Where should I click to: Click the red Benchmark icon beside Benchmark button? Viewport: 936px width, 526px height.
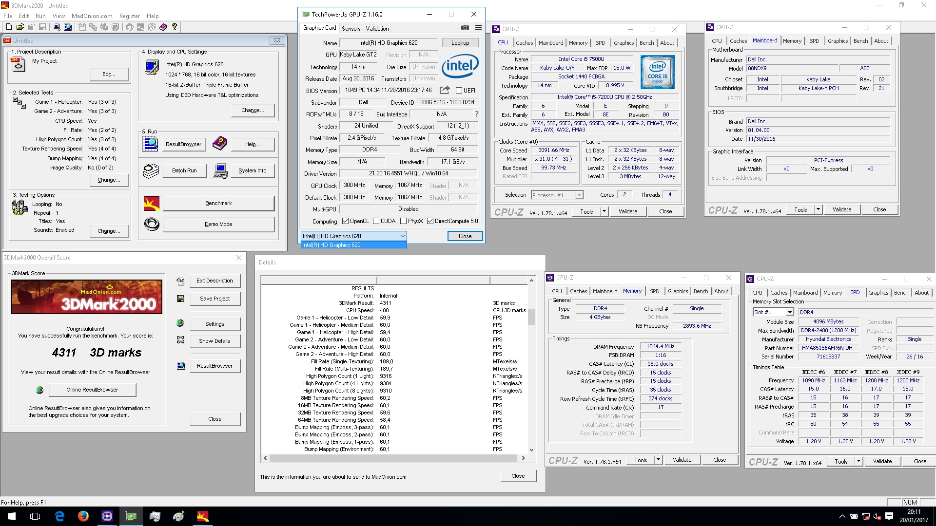152,203
